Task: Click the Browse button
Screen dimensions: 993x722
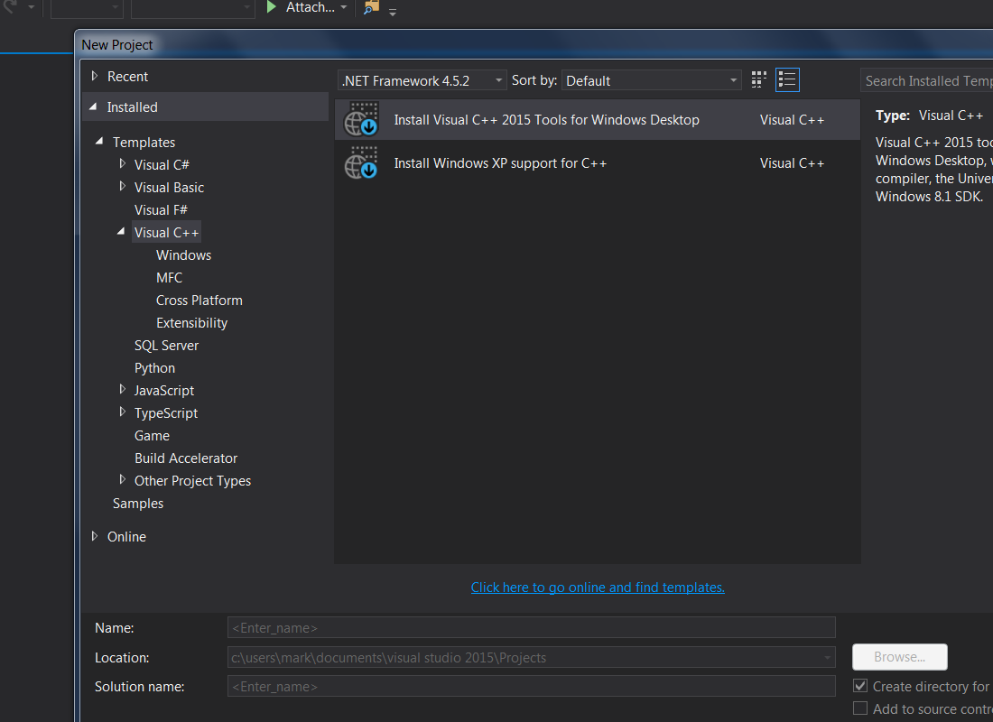Action: tap(899, 657)
